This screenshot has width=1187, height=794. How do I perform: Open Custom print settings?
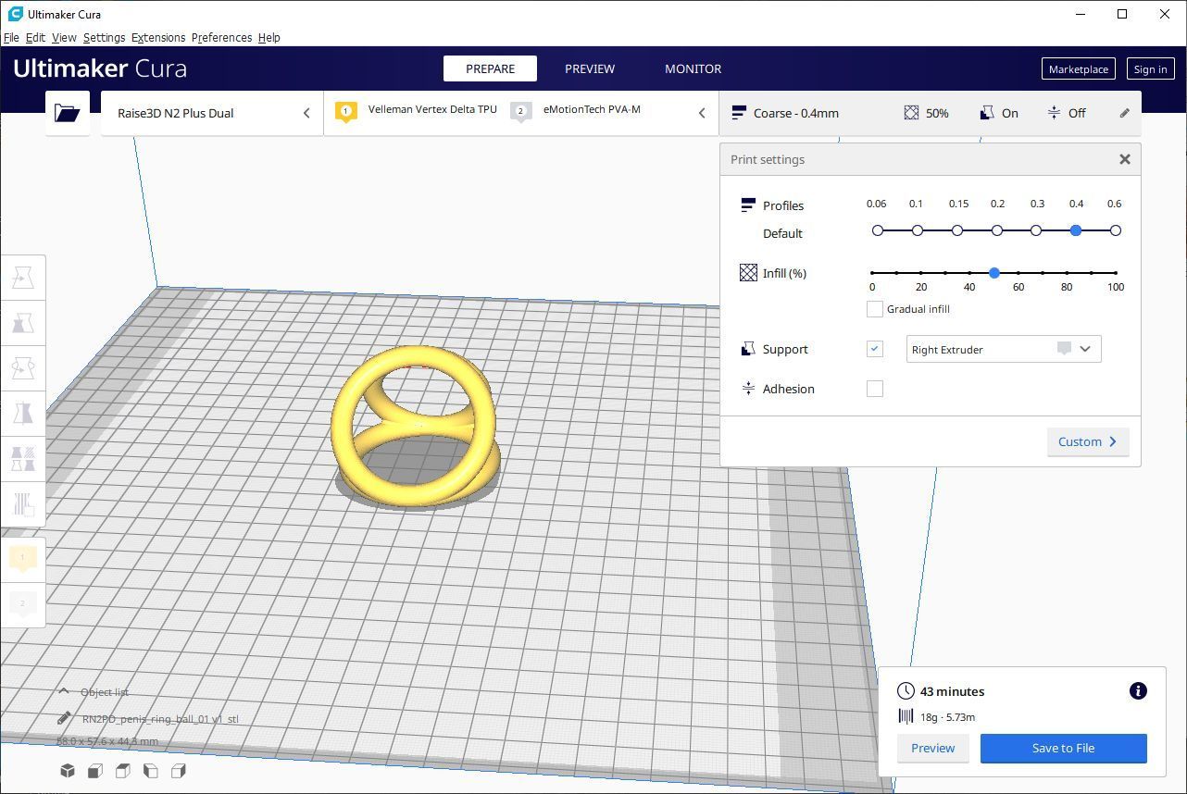pos(1088,441)
